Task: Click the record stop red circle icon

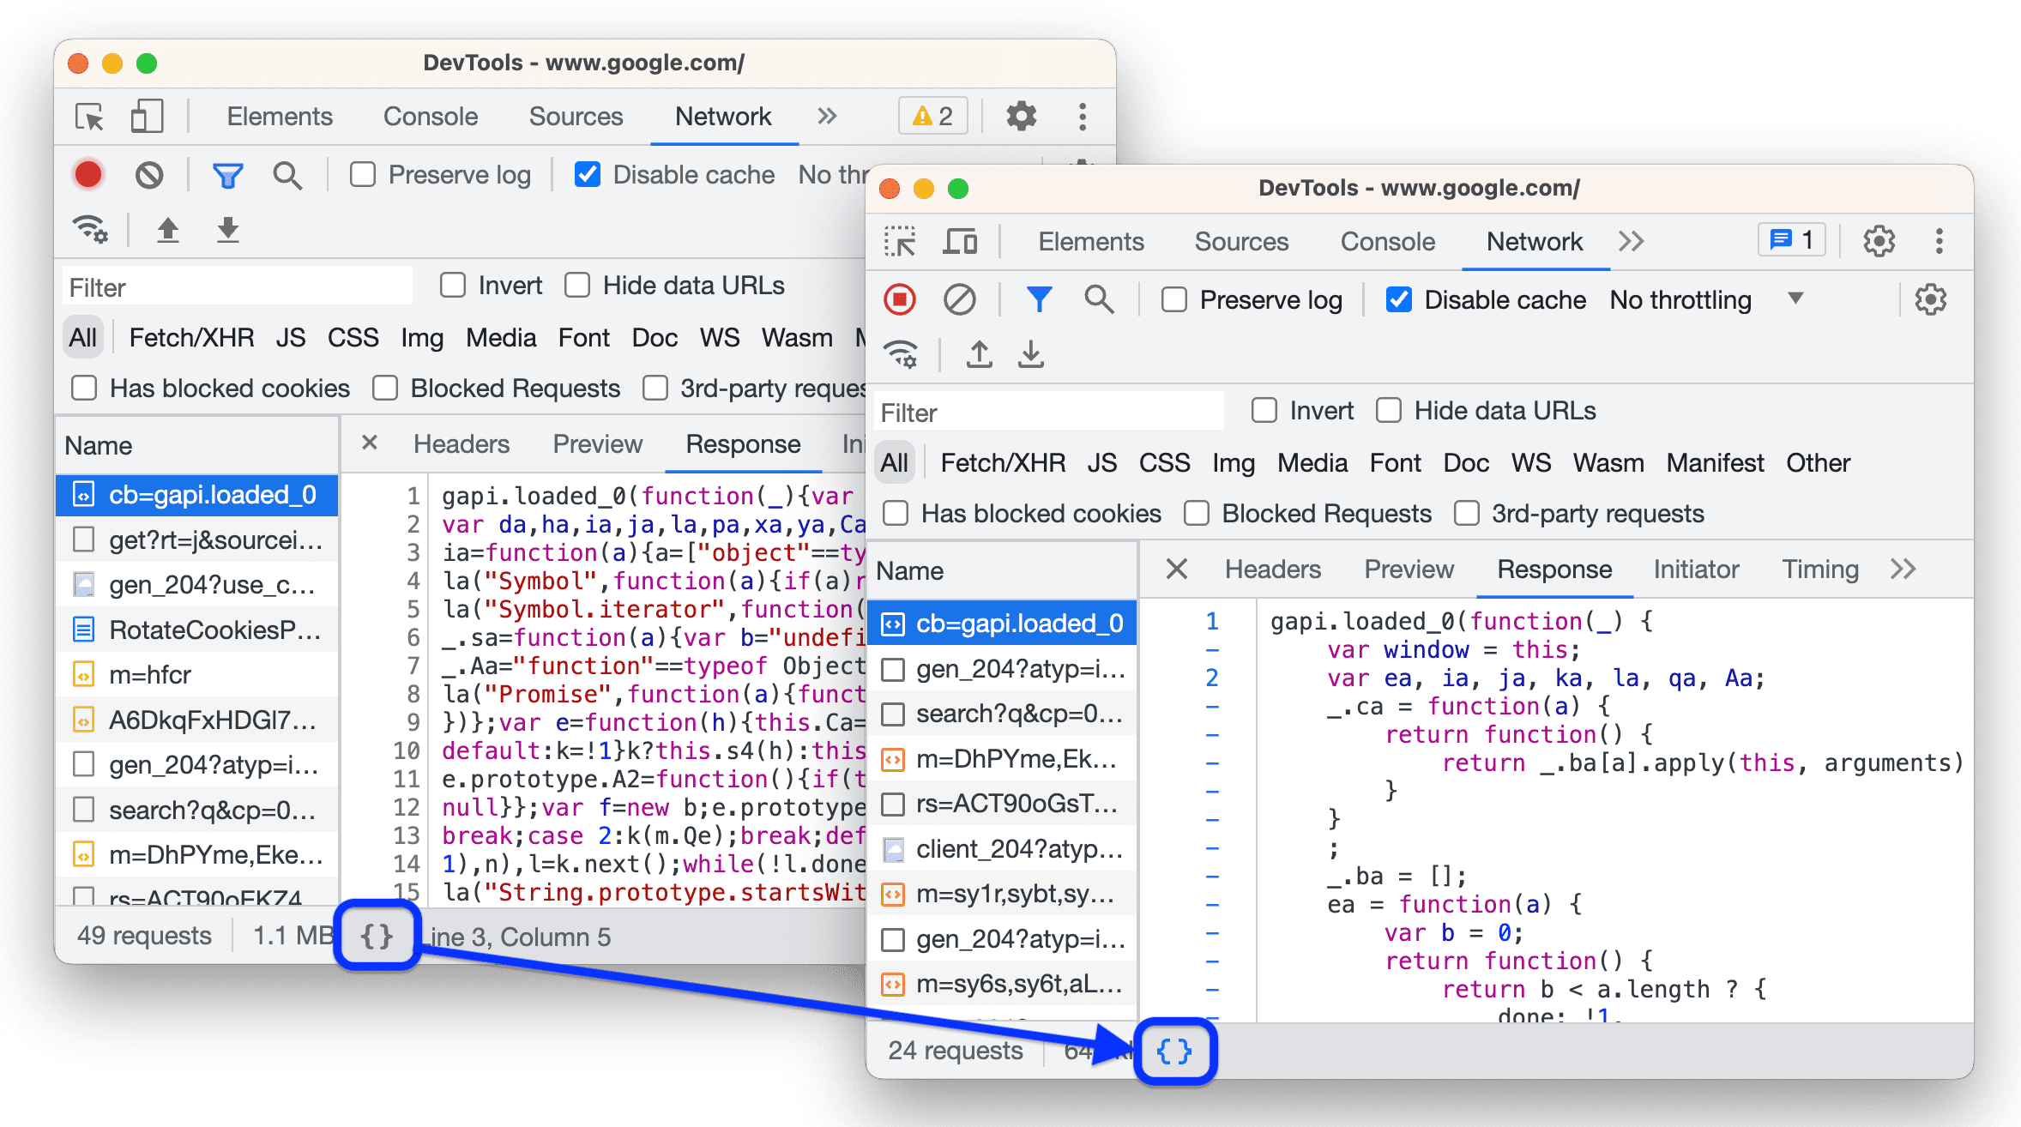Action: [x=900, y=300]
